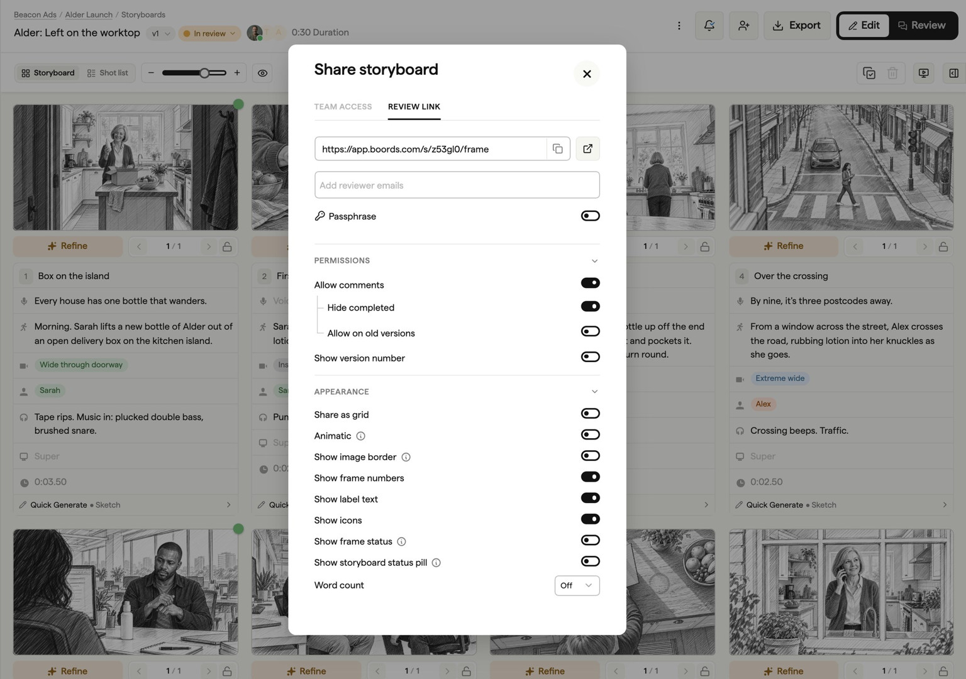Switch to Review mode
This screenshot has width=966, height=679.
click(x=922, y=26)
